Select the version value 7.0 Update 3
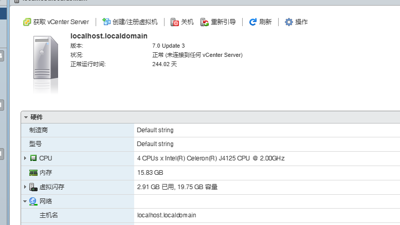The height and width of the screenshot is (225, 400). point(168,46)
